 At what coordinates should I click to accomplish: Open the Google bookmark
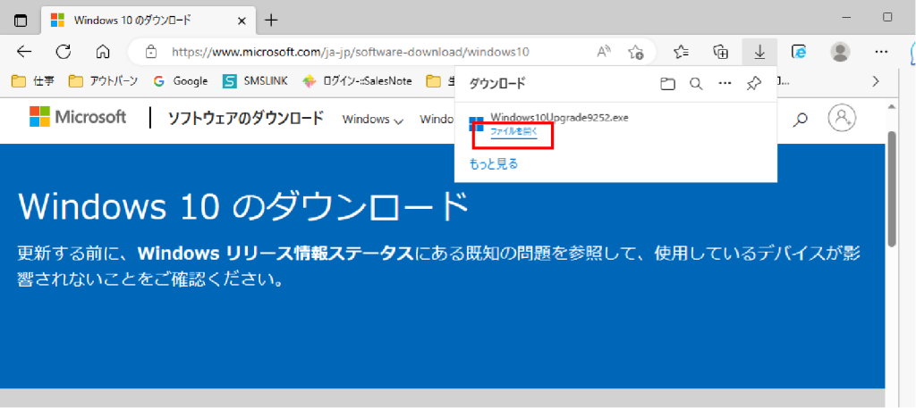coord(181,81)
